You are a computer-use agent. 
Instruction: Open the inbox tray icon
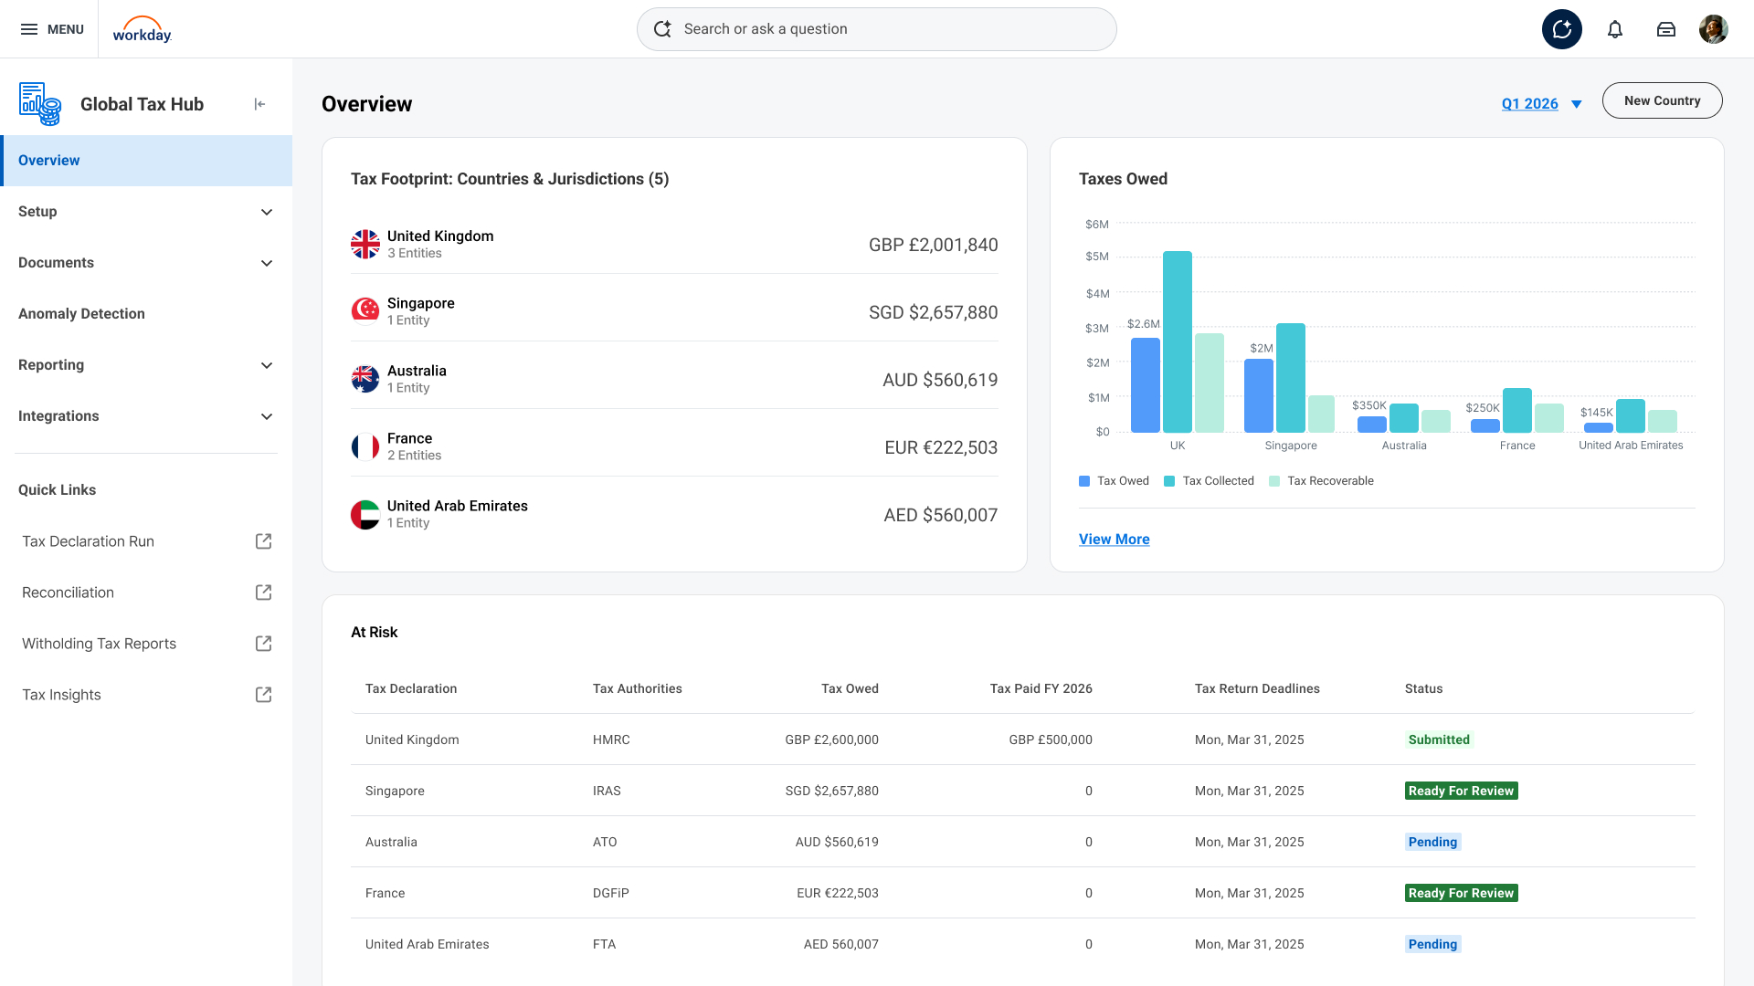[x=1666, y=29]
